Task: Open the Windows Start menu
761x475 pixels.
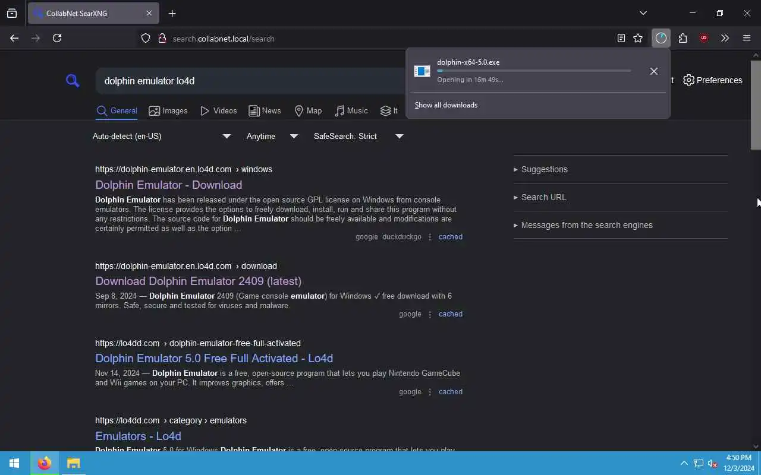Action: pos(14,463)
